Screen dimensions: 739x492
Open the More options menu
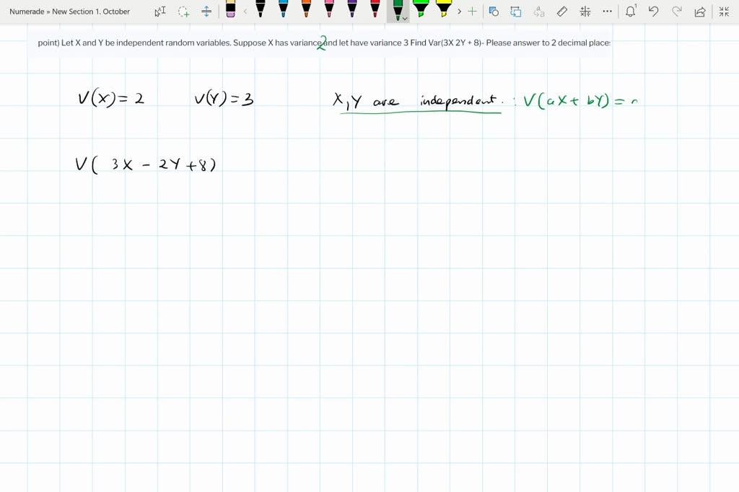point(607,11)
